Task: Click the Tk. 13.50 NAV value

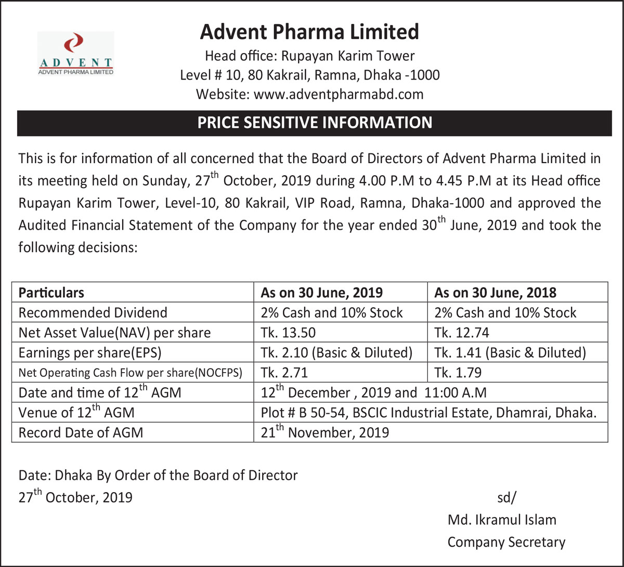Action: (288, 333)
